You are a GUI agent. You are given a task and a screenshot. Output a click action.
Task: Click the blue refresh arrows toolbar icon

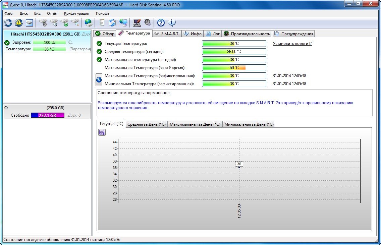[8, 23]
